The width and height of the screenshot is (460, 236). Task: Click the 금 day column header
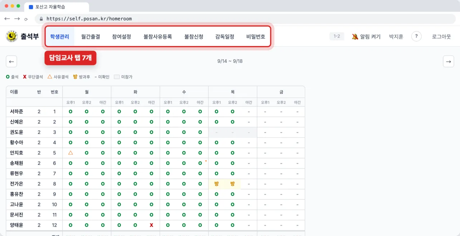click(281, 92)
